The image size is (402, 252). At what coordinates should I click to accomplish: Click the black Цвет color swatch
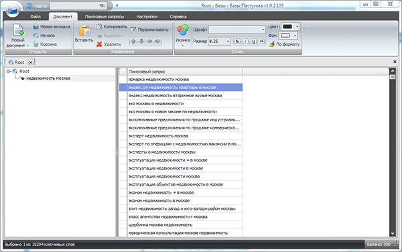point(287,27)
